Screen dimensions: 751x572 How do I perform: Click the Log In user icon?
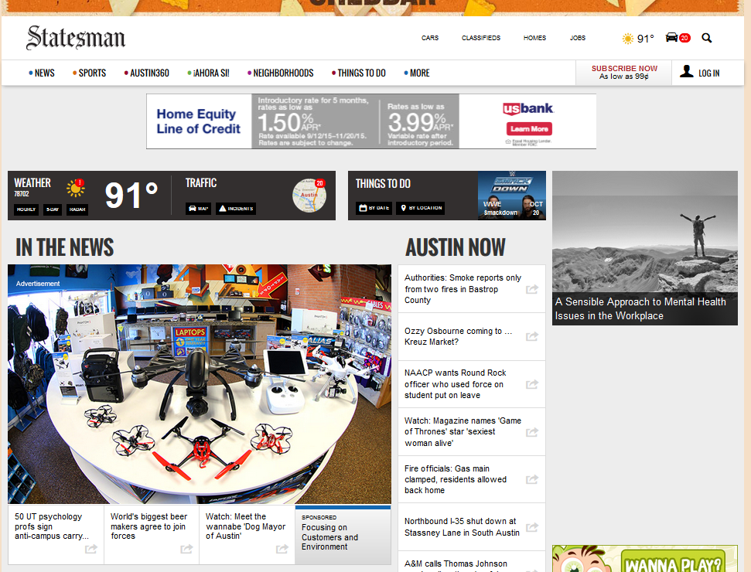pos(686,71)
